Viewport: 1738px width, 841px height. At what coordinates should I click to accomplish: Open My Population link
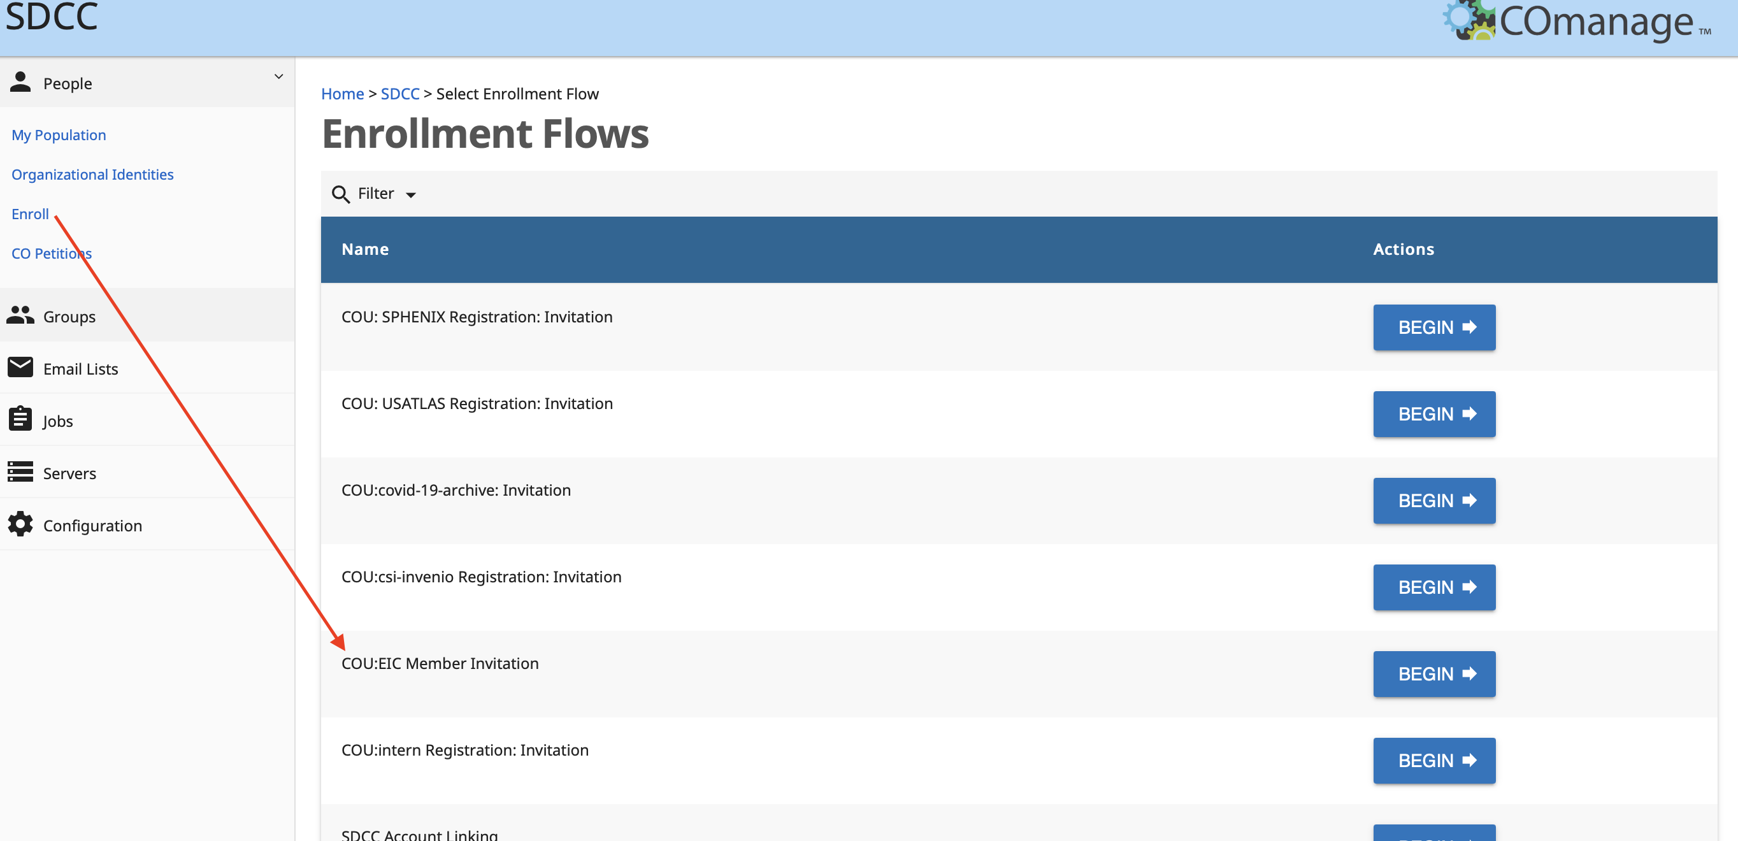[x=59, y=135]
